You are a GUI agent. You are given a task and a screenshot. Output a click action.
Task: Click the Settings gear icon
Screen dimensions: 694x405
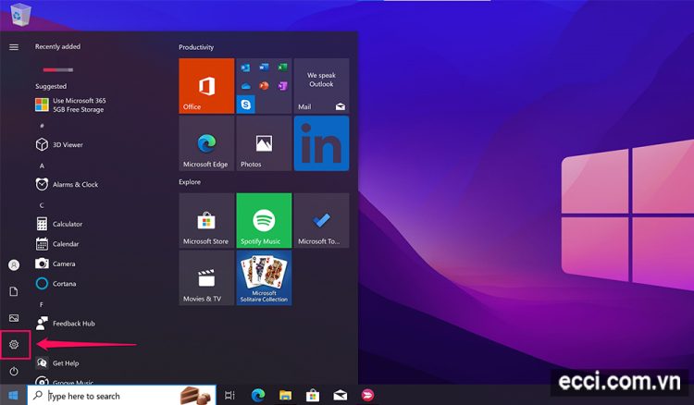coord(14,344)
